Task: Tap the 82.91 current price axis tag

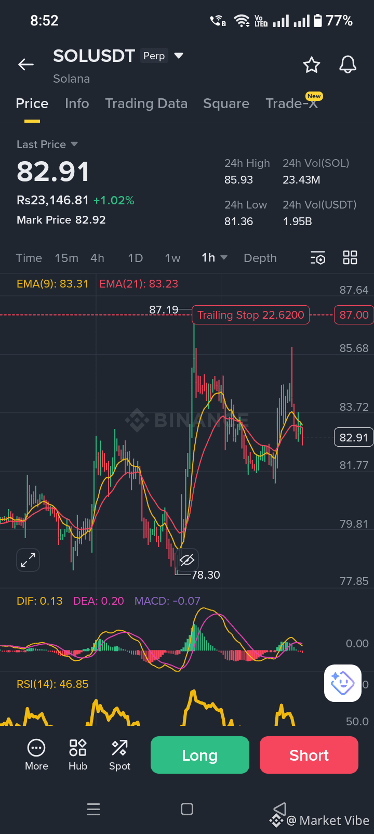Action: click(354, 438)
